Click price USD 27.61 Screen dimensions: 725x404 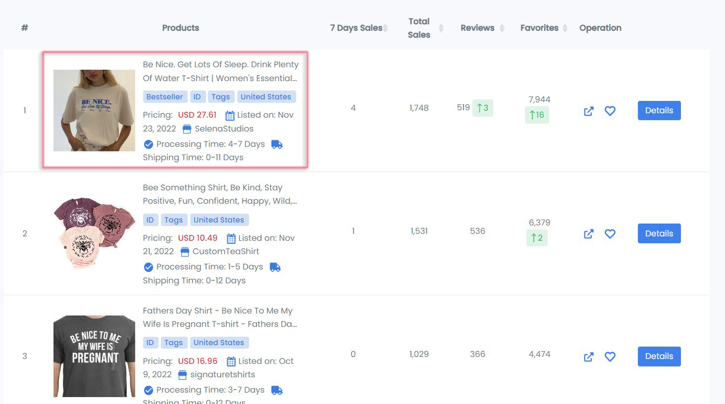[197, 115]
